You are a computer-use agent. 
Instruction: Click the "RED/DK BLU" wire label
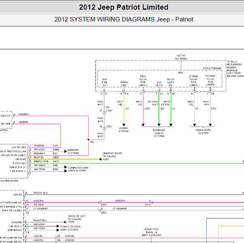click(40, 193)
